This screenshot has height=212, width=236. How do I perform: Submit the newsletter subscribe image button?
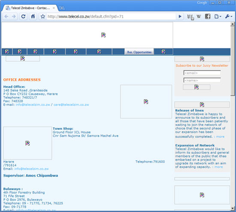click(x=197, y=87)
